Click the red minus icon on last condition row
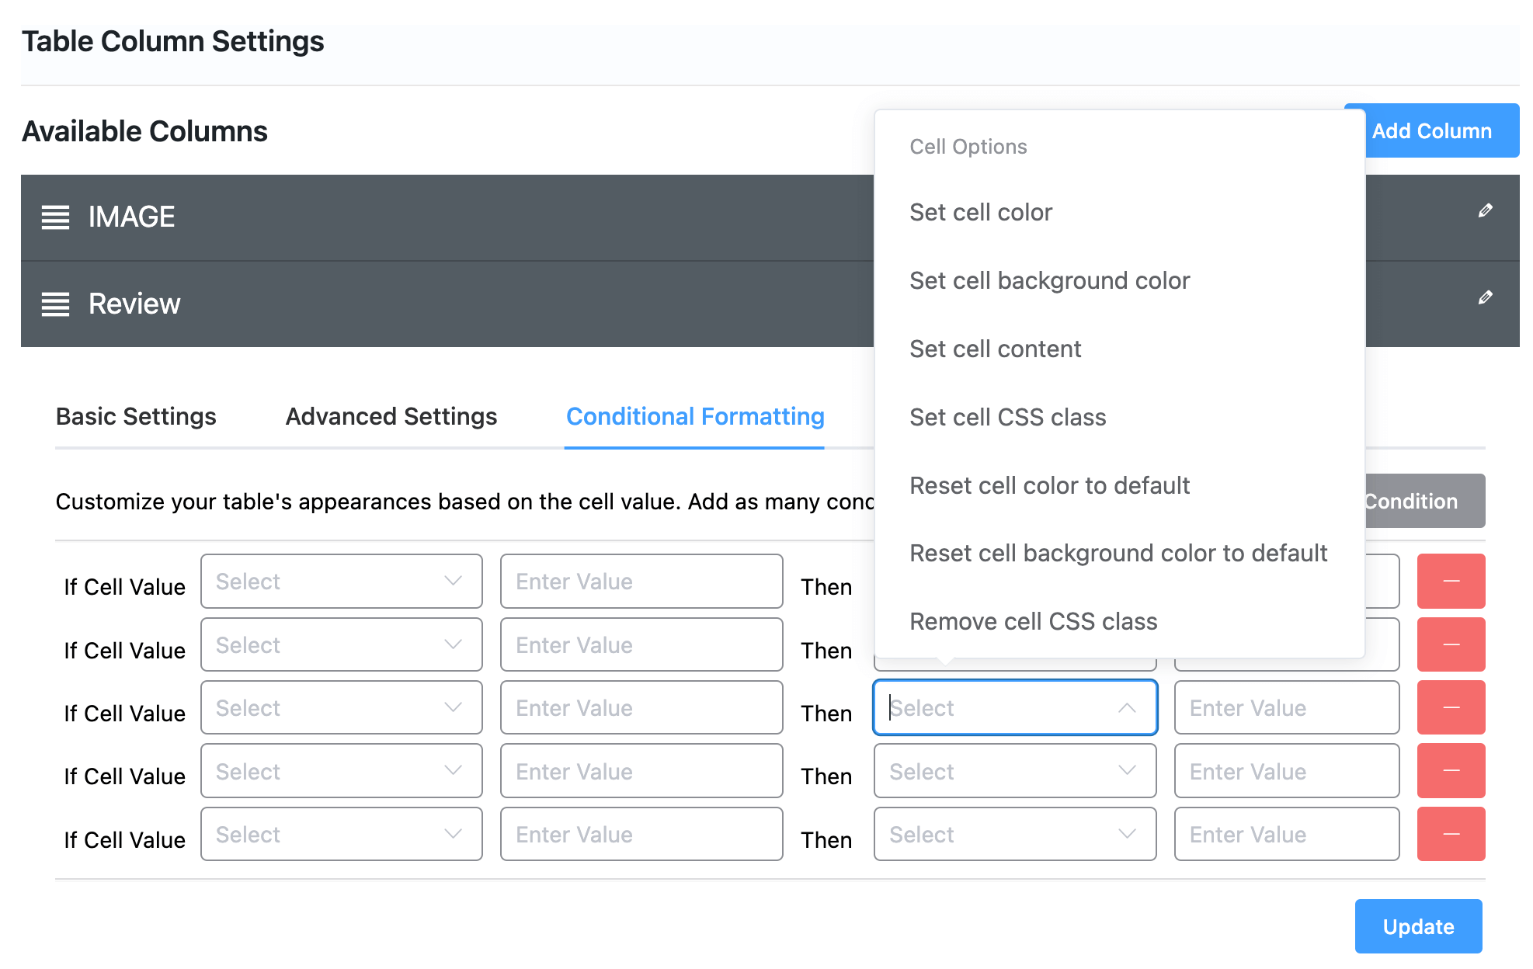This screenshot has width=1533, height=969. [1451, 834]
